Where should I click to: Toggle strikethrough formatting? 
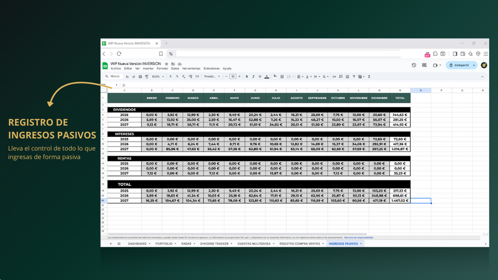(x=260, y=76)
